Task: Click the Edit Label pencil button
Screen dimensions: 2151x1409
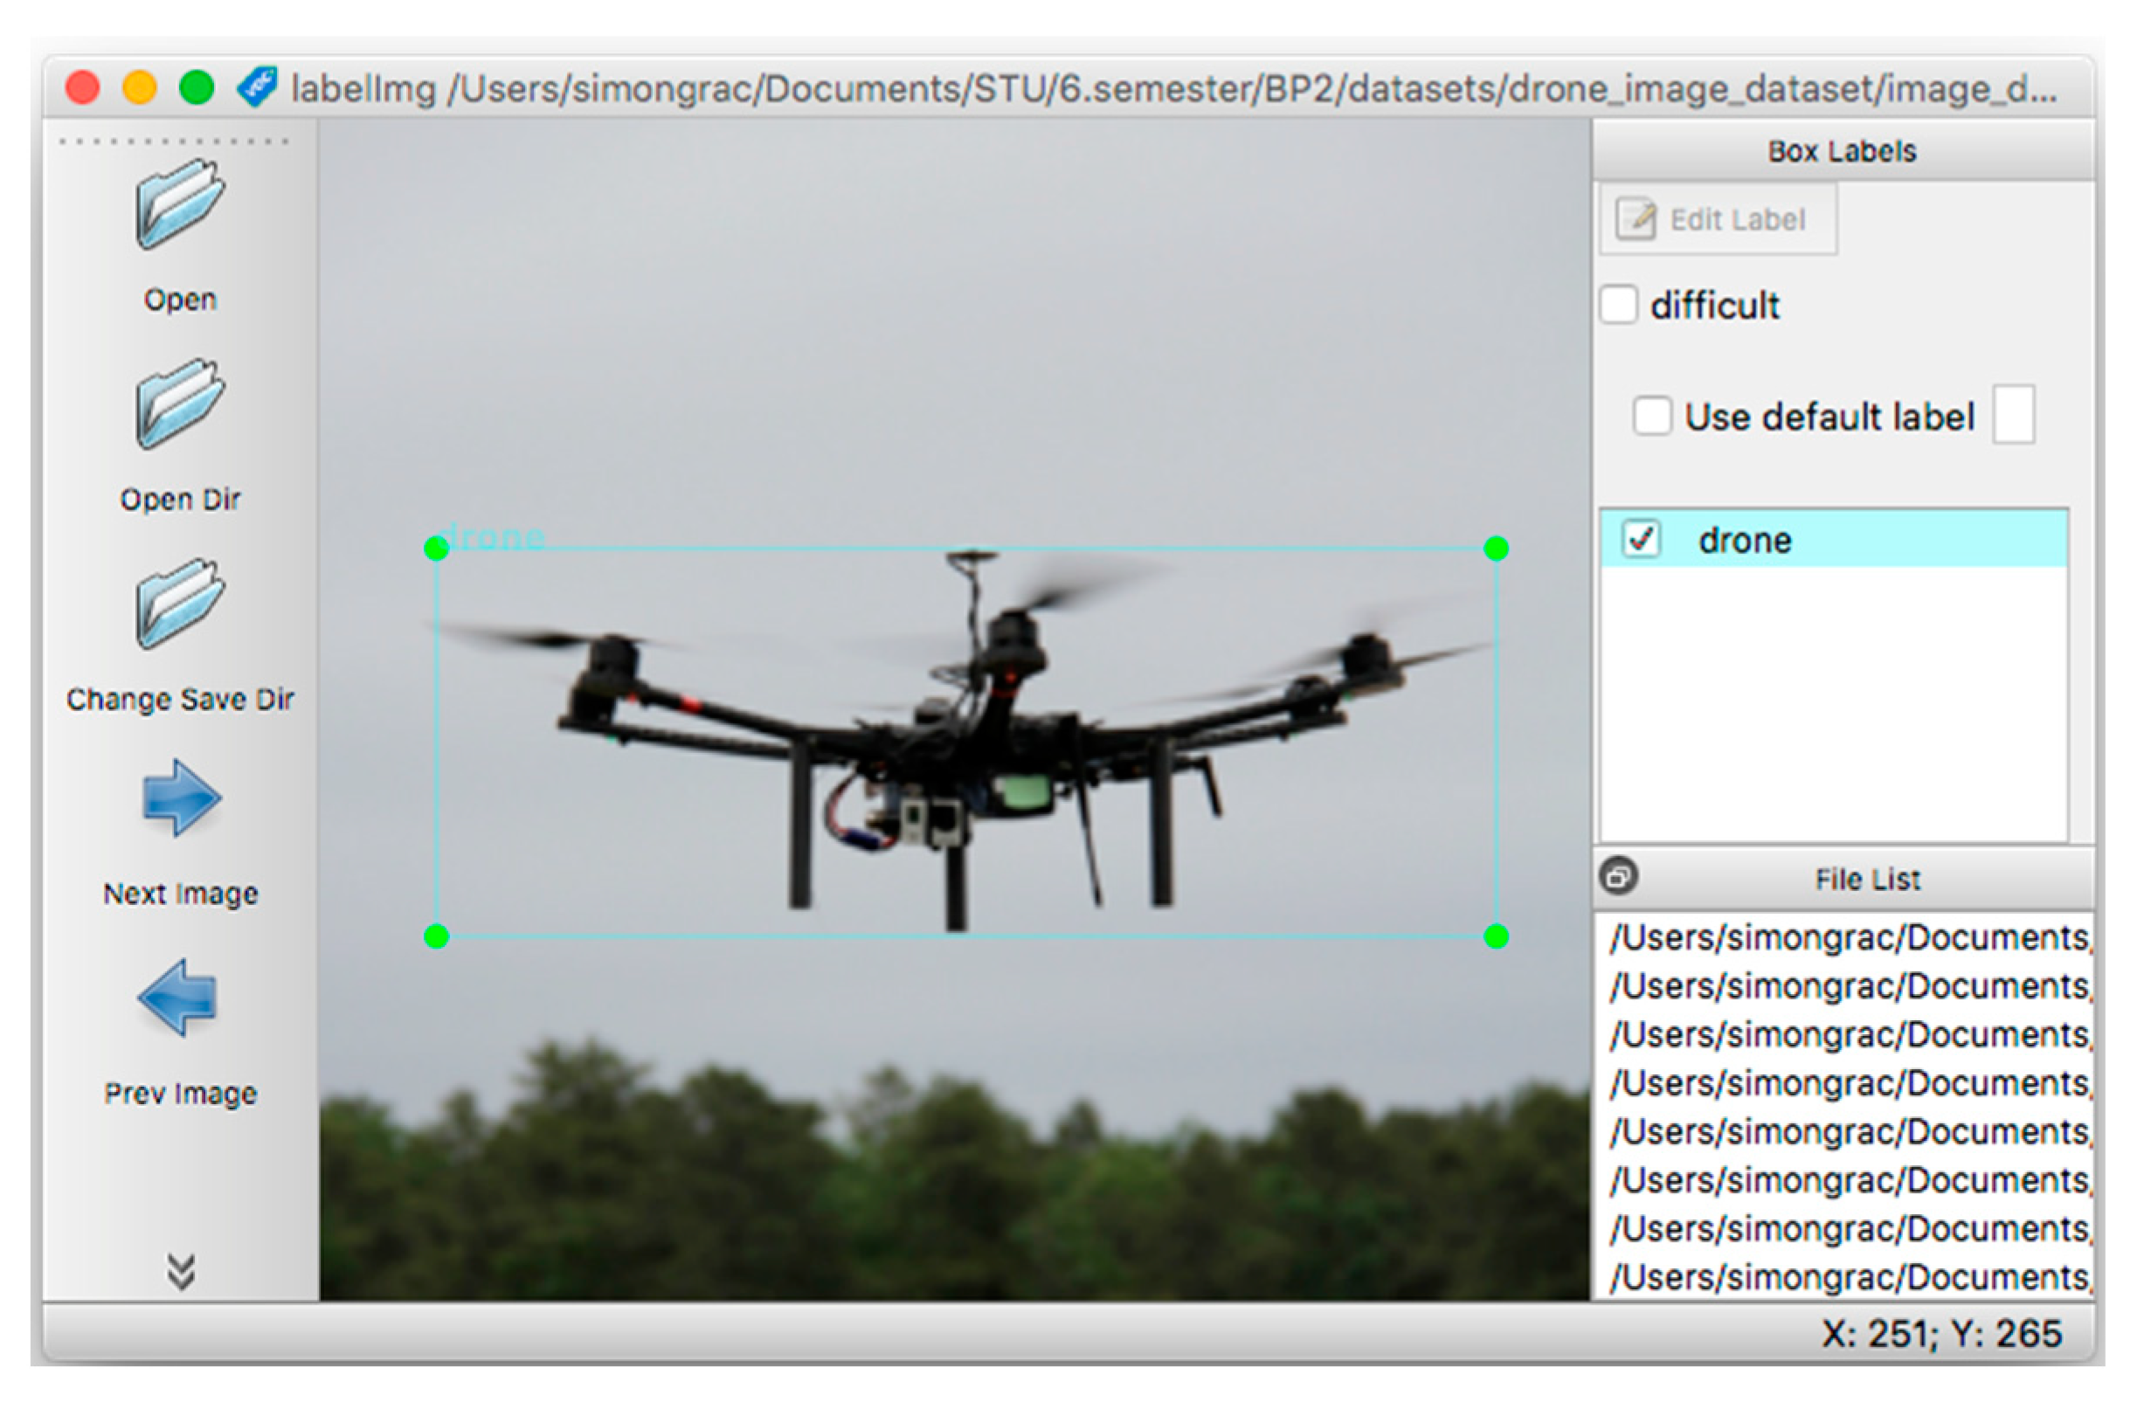Action: [1716, 219]
